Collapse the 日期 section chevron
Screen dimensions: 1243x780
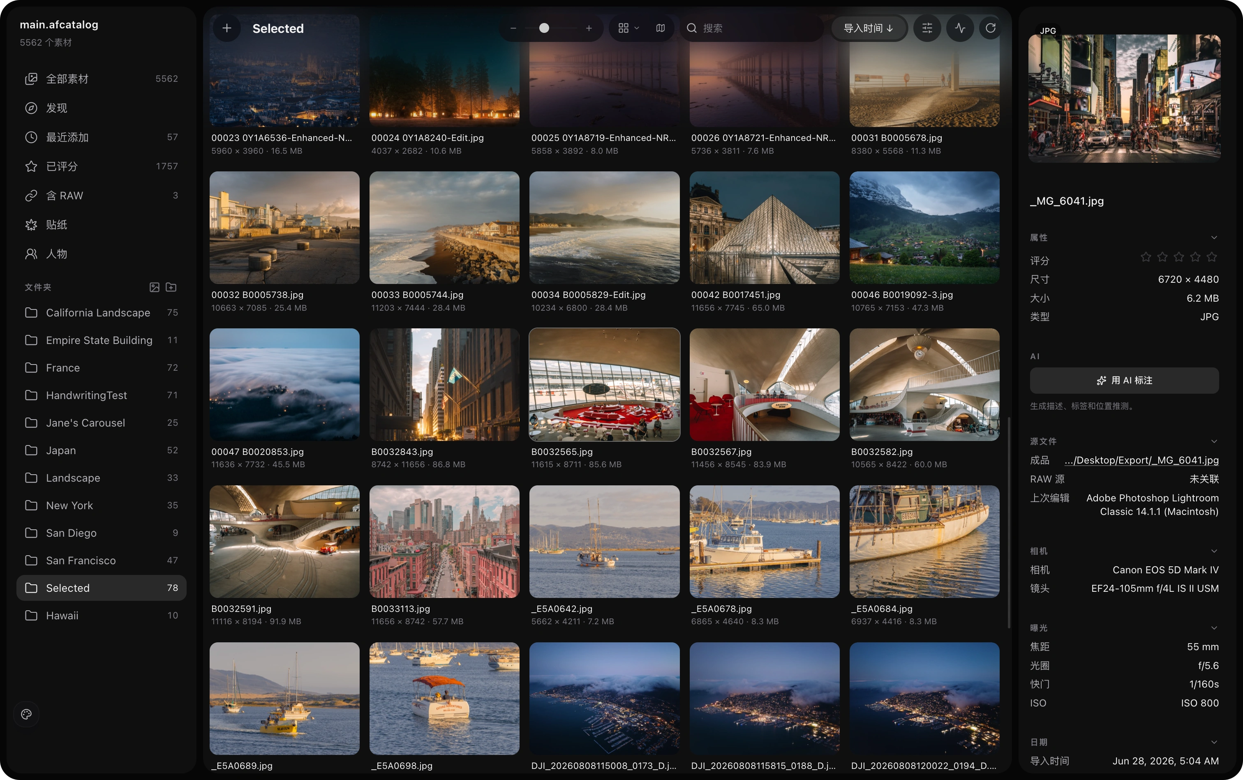click(x=1214, y=742)
